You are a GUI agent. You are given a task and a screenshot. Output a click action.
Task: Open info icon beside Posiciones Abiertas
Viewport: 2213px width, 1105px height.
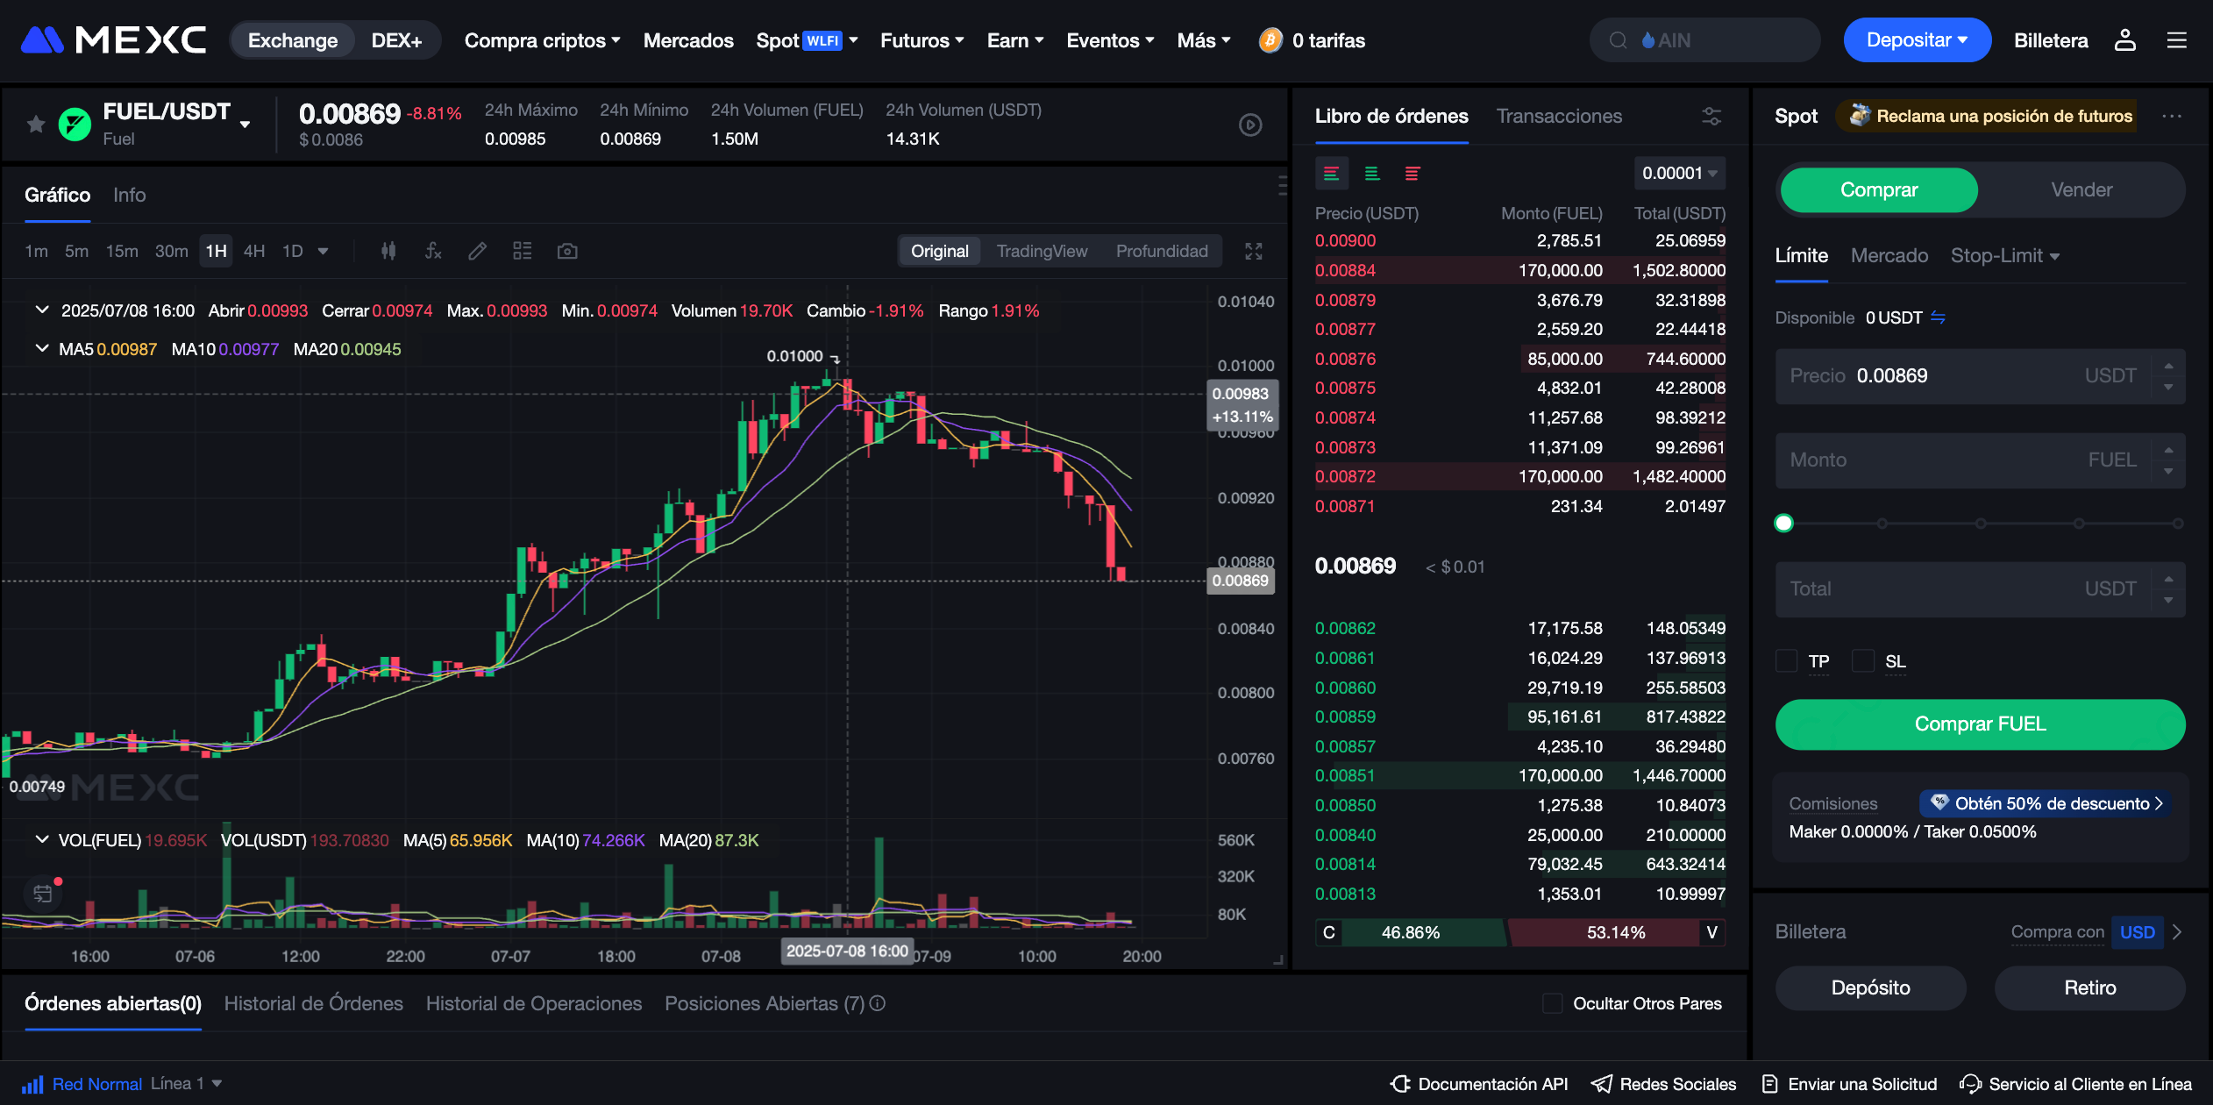[x=878, y=1003]
